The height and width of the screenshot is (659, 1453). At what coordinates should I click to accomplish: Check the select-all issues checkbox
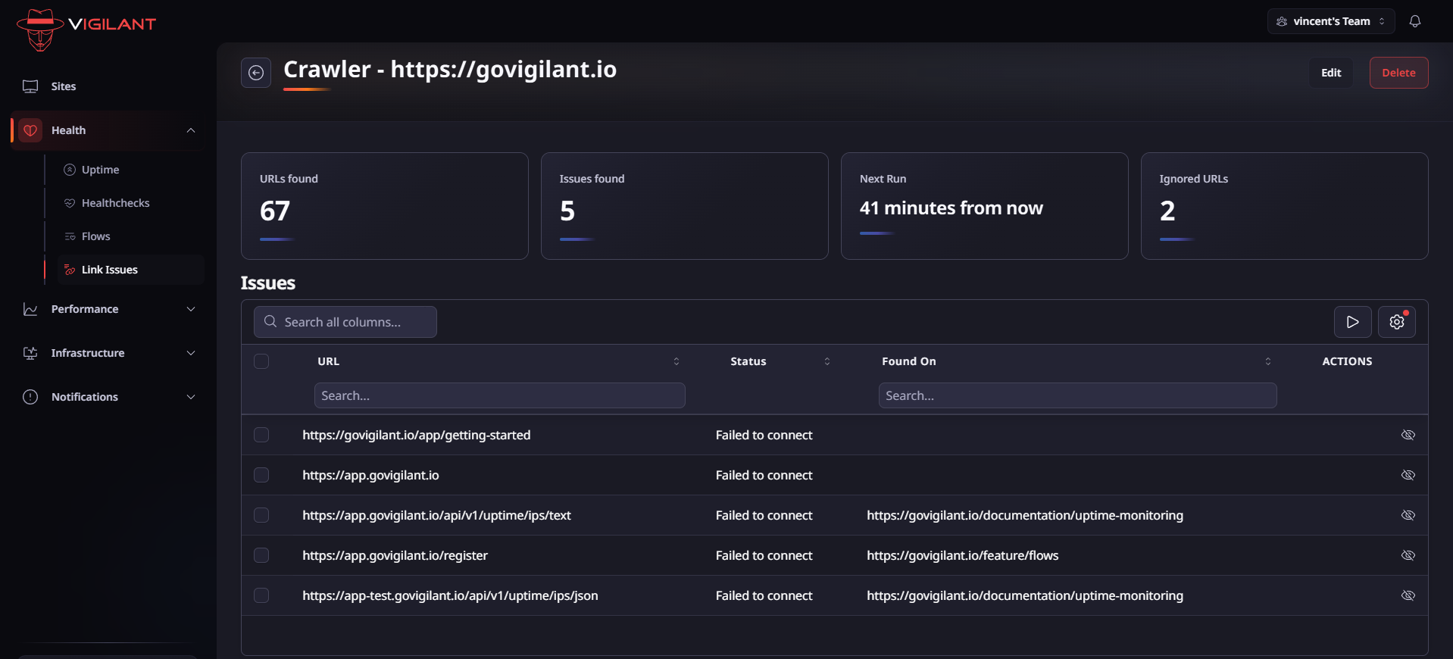point(261,361)
